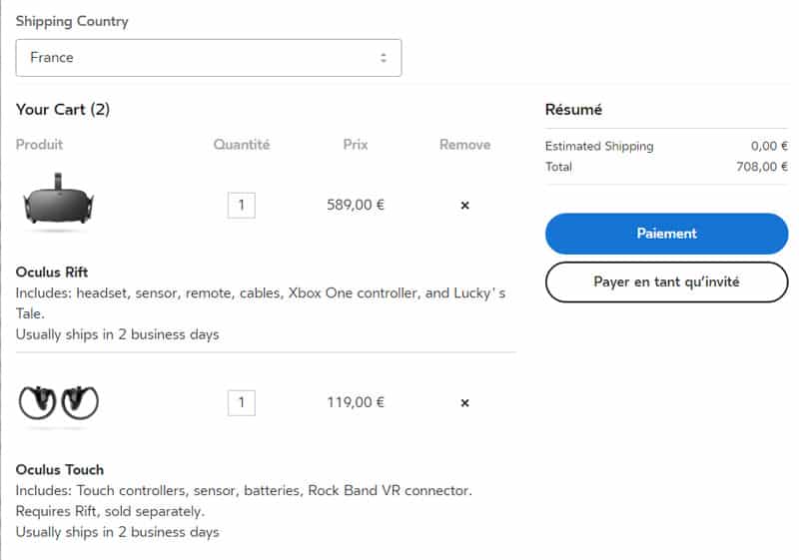Edit the quantity field for Oculus Rift
The image size is (799, 560).
(x=242, y=206)
